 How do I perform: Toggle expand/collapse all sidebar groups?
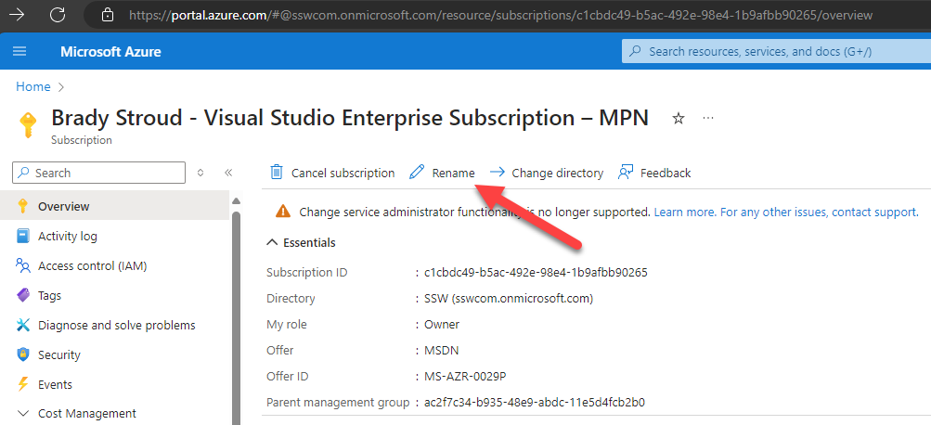click(x=200, y=173)
